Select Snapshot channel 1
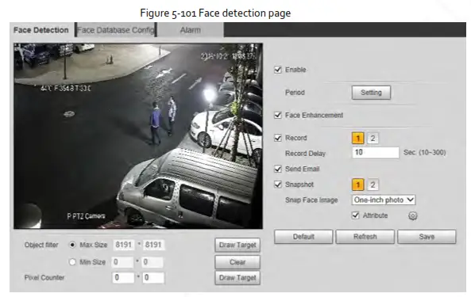Image resolution: width=471 pixels, height=297 pixels. point(357,185)
